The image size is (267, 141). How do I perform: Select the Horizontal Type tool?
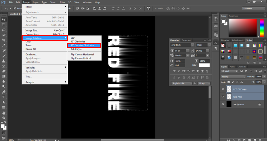click(x=4, y=97)
